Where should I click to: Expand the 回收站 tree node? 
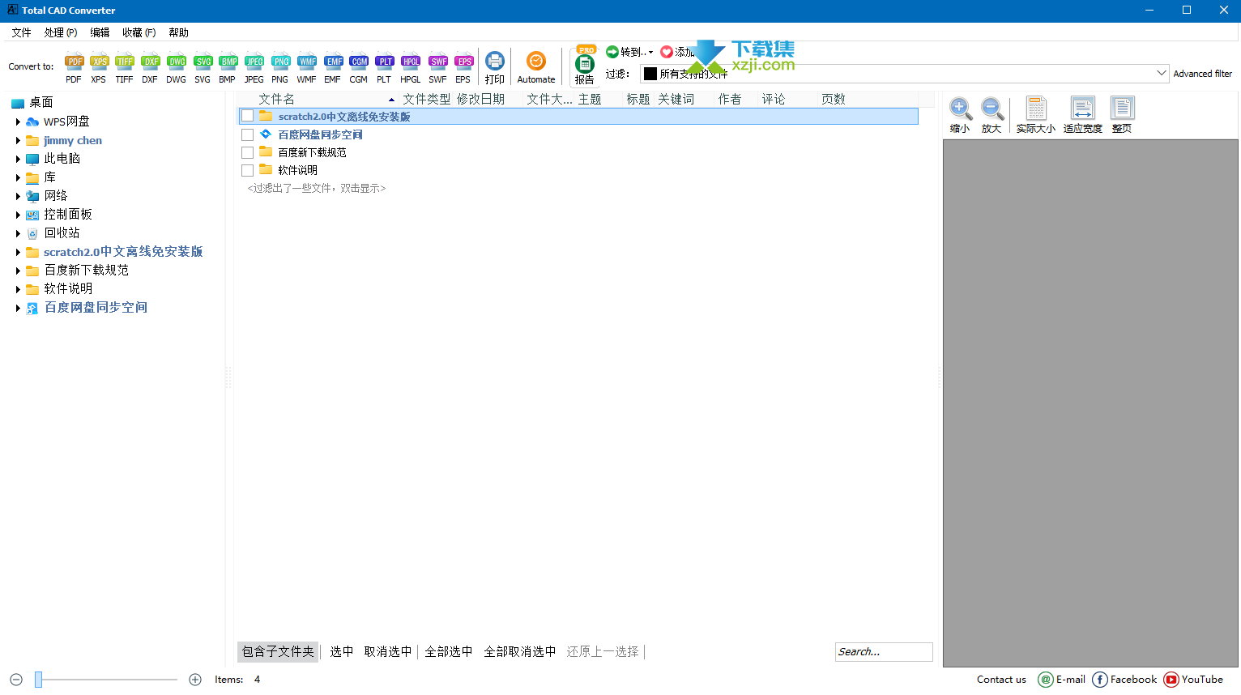pos(18,233)
